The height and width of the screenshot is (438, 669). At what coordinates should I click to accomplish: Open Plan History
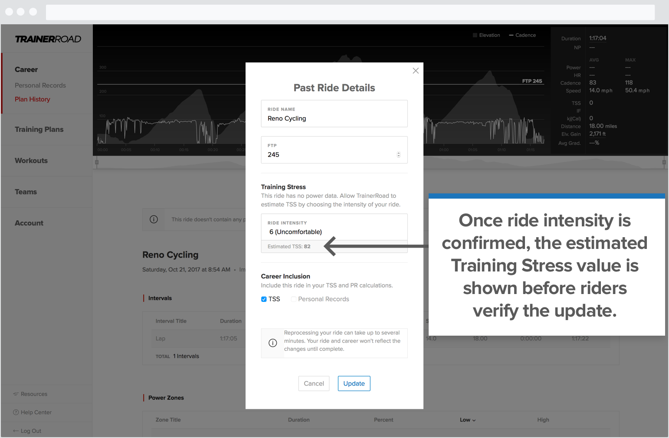pos(33,99)
